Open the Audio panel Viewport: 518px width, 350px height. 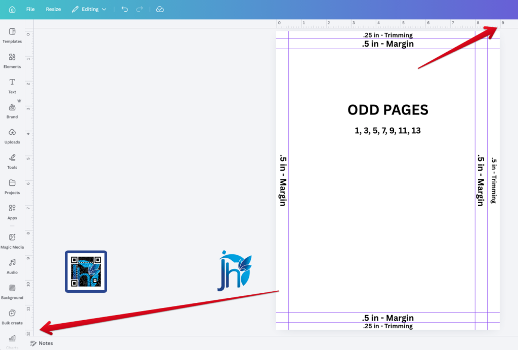[x=12, y=266]
